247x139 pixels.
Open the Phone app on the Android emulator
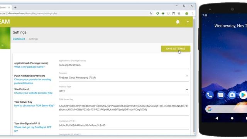coord(209,95)
